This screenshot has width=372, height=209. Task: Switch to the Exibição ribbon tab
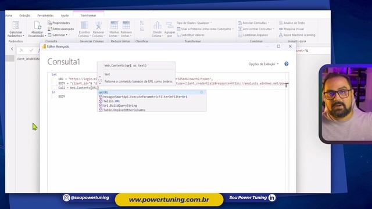(24, 16)
